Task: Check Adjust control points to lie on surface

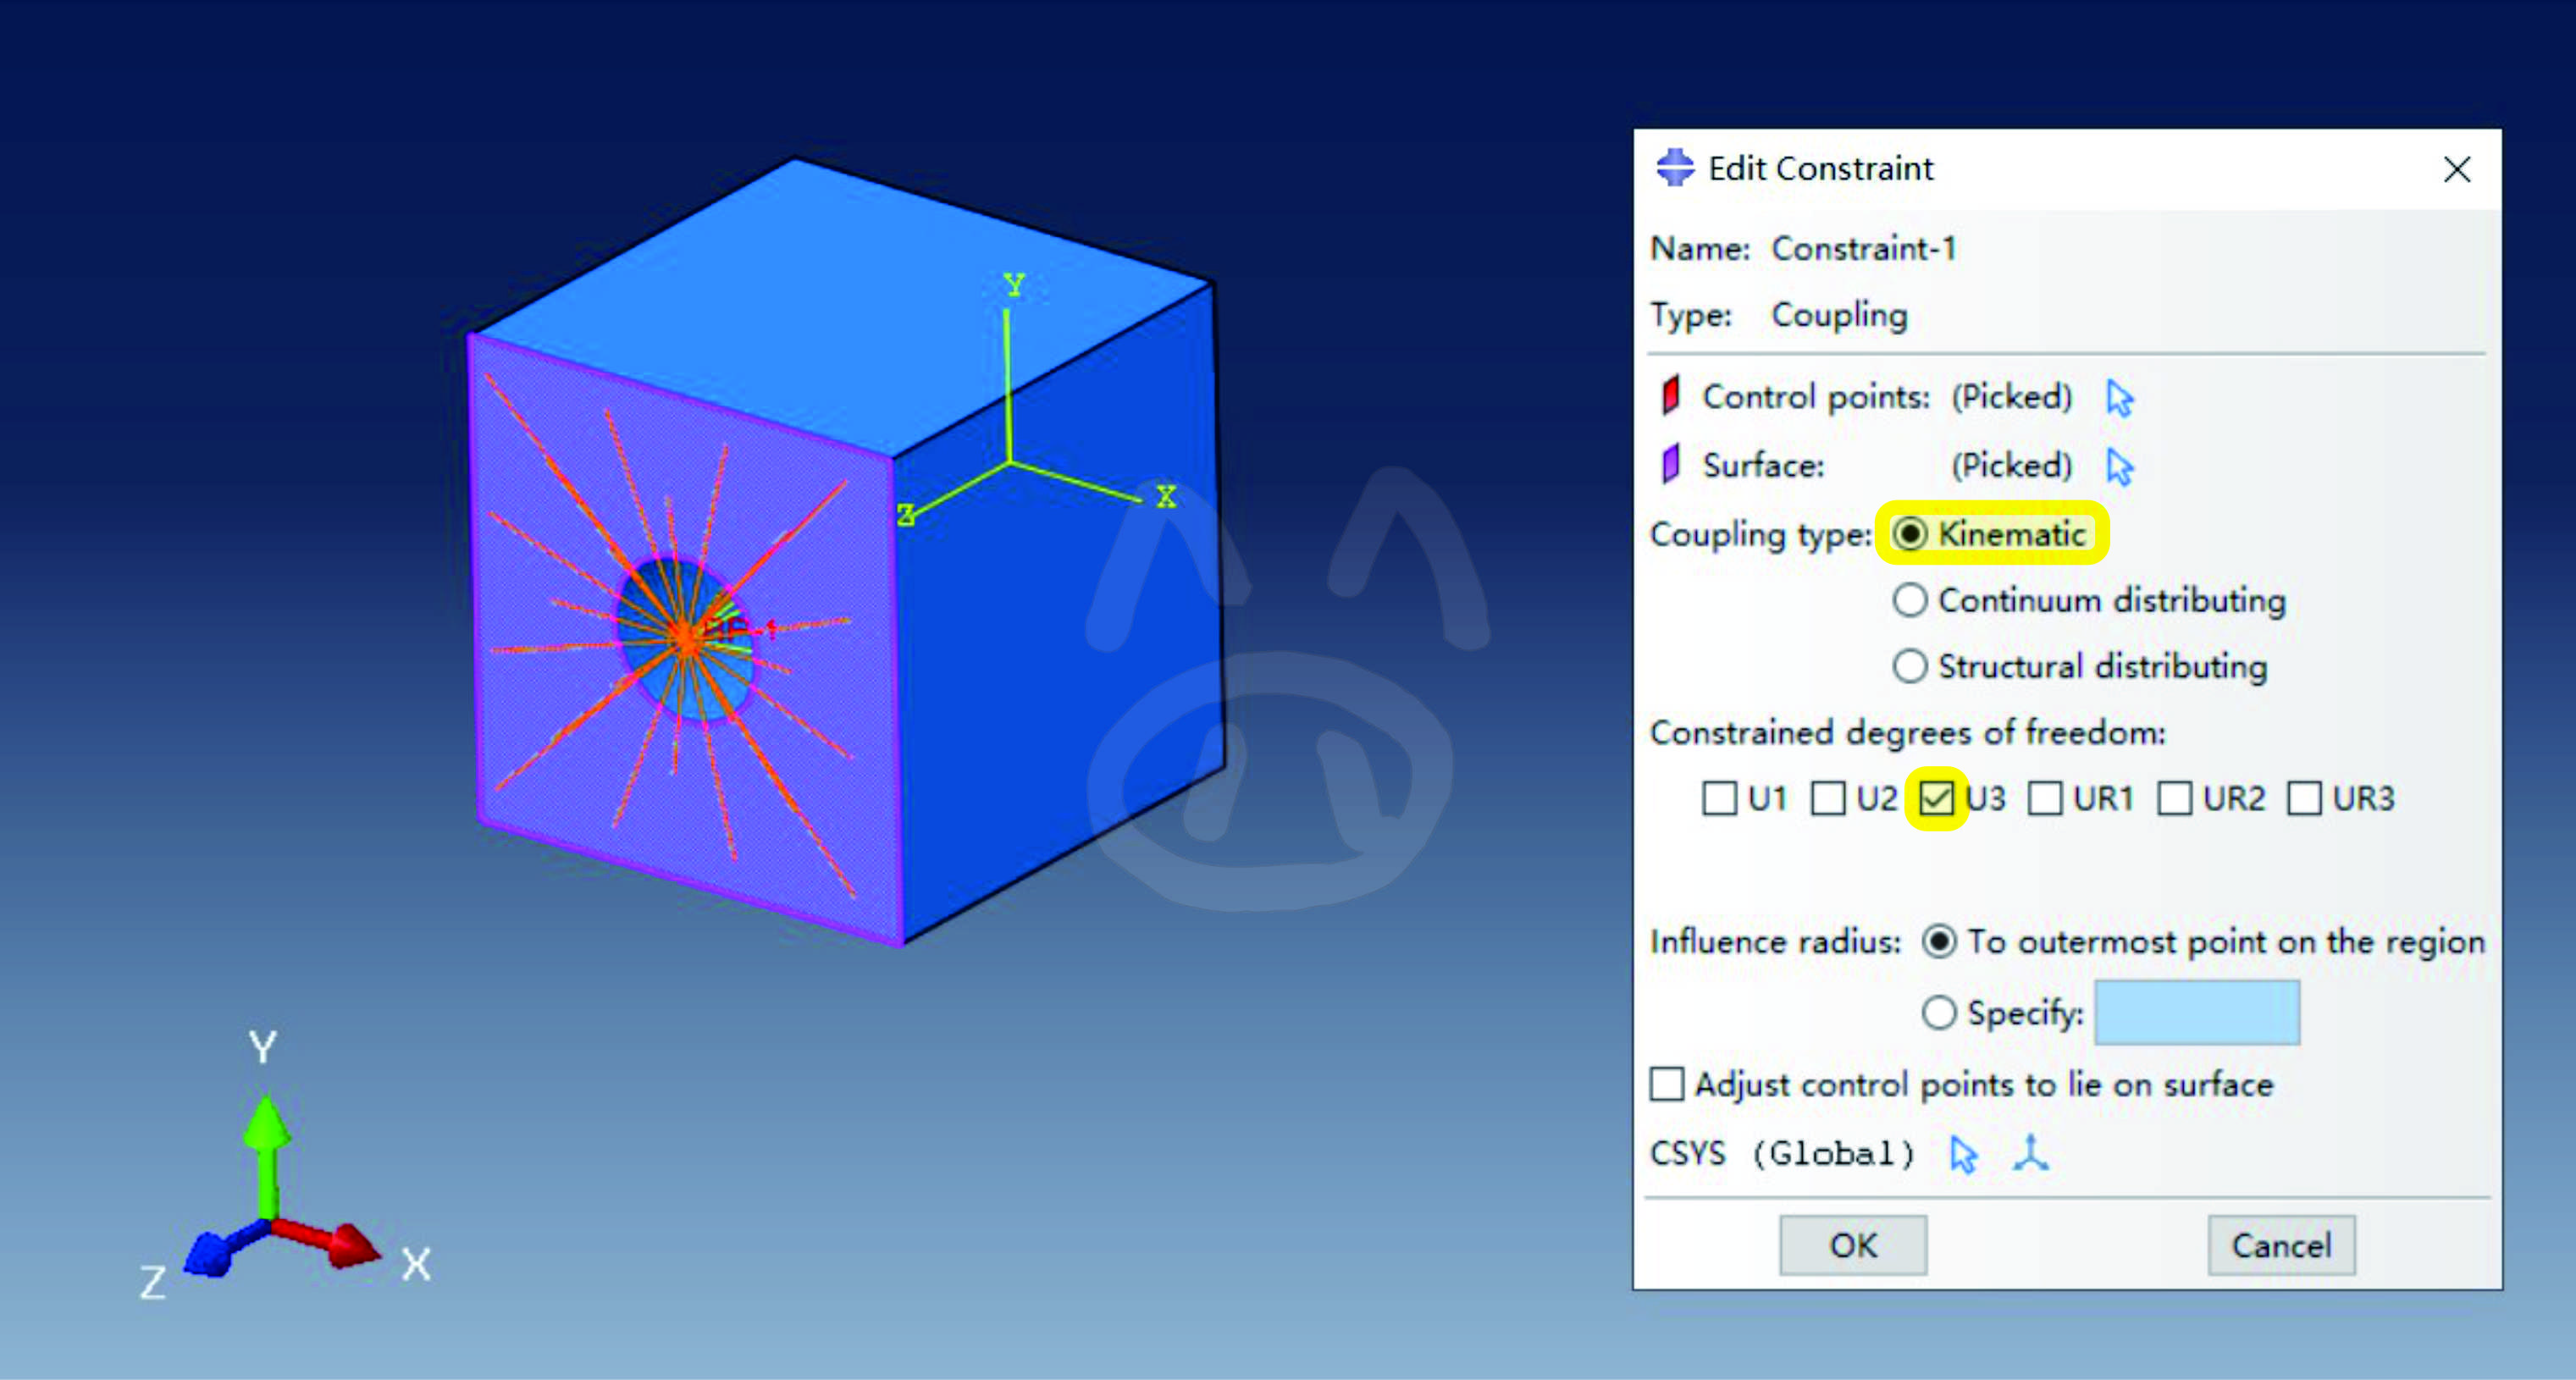Action: (1666, 1084)
